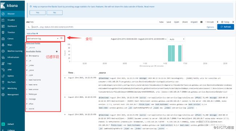Open Canvas via its sidebar icon

pyautogui.click(x=3, y=39)
